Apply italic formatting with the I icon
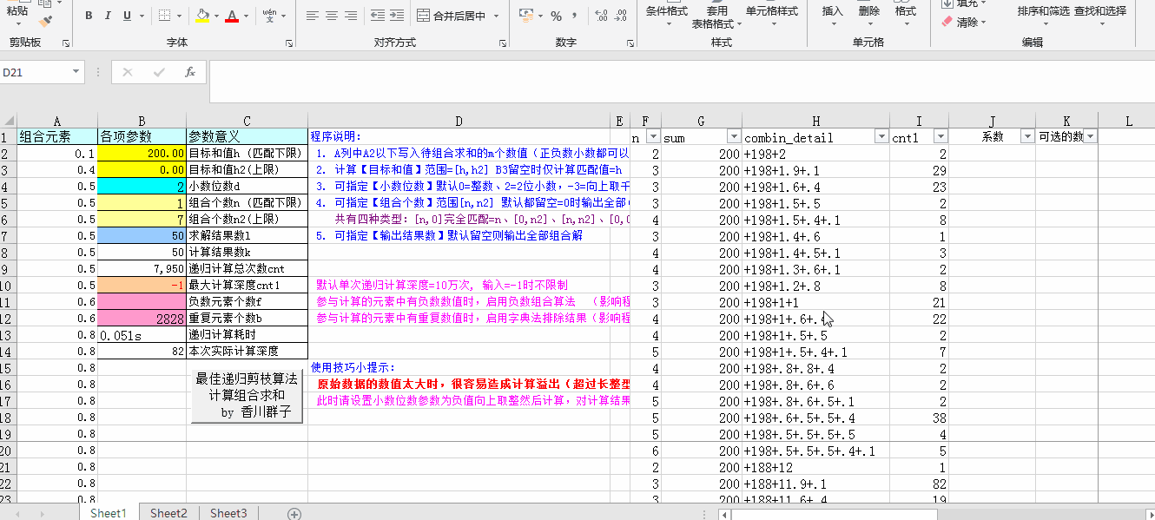The height and width of the screenshot is (520, 1155). (x=109, y=16)
